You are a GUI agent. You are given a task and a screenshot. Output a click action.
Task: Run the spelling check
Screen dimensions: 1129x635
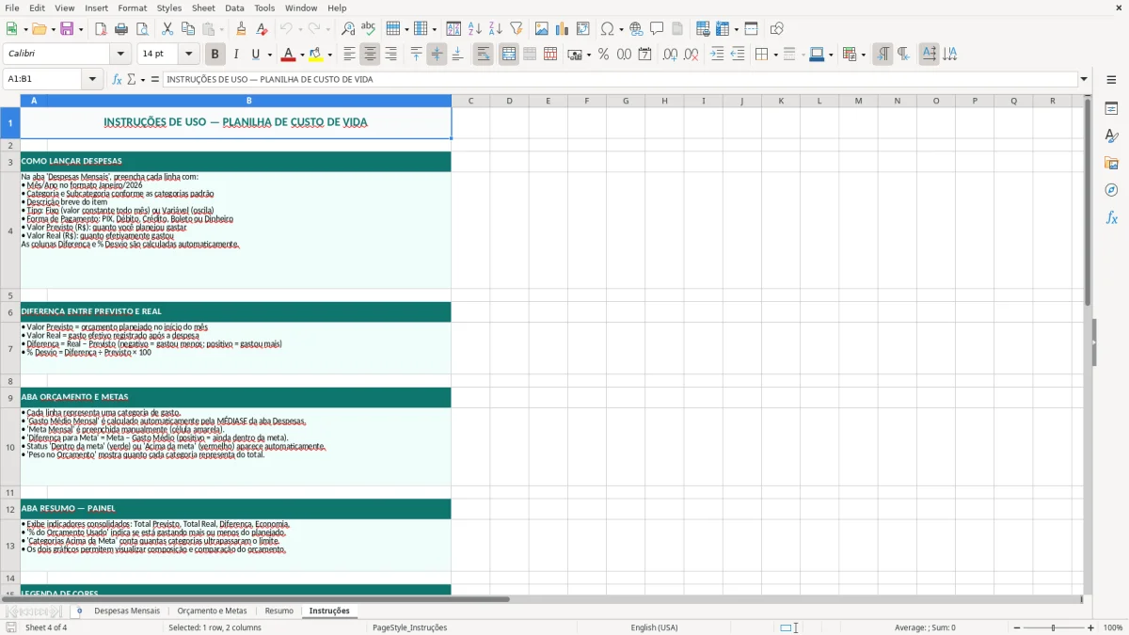(369, 29)
